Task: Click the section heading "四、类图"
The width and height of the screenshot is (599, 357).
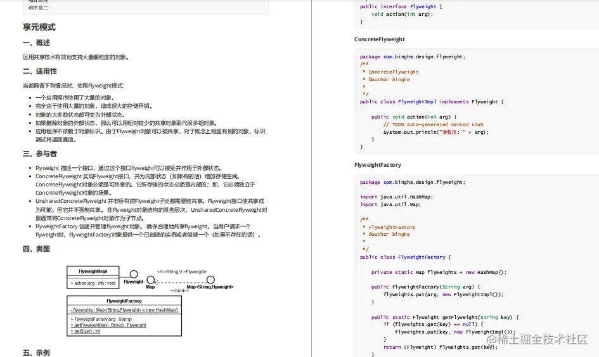Action: 36,249
